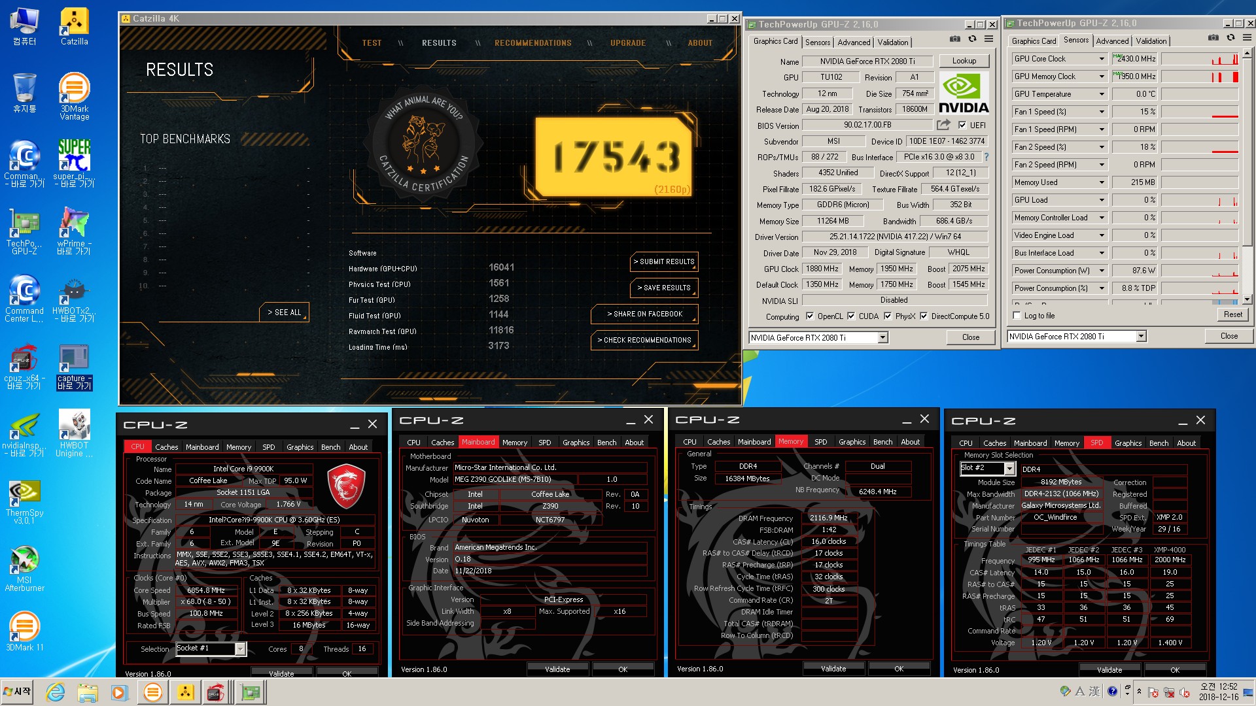The image size is (1256, 706).
Task: Open the TEST tab in Catzilla
Action: (x=372, y=42)
